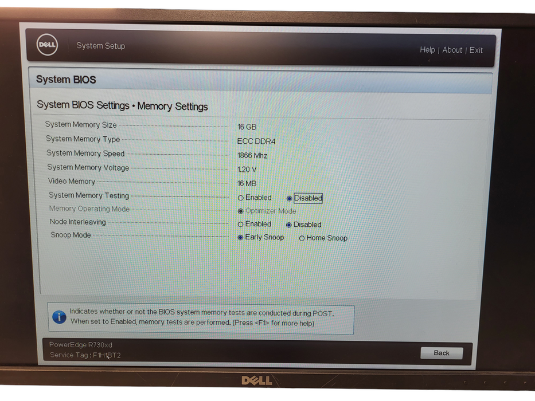Image resolution: width=535 pixels, height=401 pixels.
Task: Choose Home Snoop mode
Action: [302, 238]
